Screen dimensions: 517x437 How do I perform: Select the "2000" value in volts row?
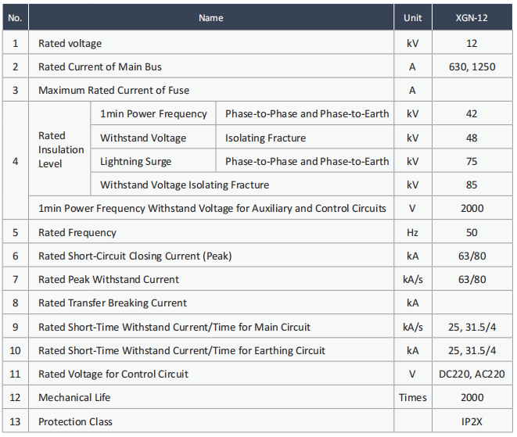[x=471, y=209]
